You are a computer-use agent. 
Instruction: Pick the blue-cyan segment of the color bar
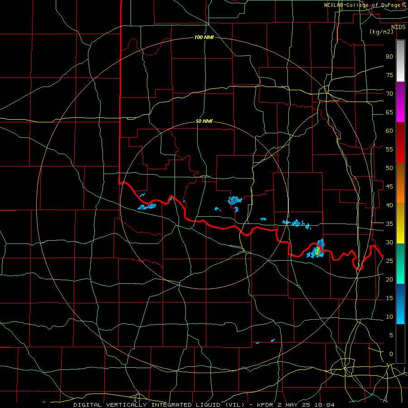(400, 304)
